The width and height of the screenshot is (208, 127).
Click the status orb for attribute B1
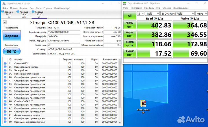click(x=5, y=115)
